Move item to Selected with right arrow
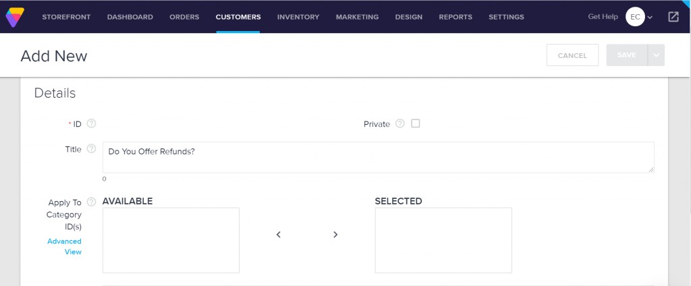691x286 pixels. pos(335,235)
